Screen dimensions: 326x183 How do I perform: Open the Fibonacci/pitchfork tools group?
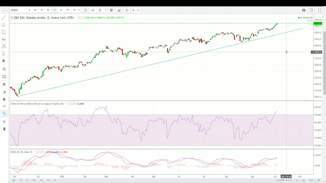pyautogui.click(x=4, y=25)
